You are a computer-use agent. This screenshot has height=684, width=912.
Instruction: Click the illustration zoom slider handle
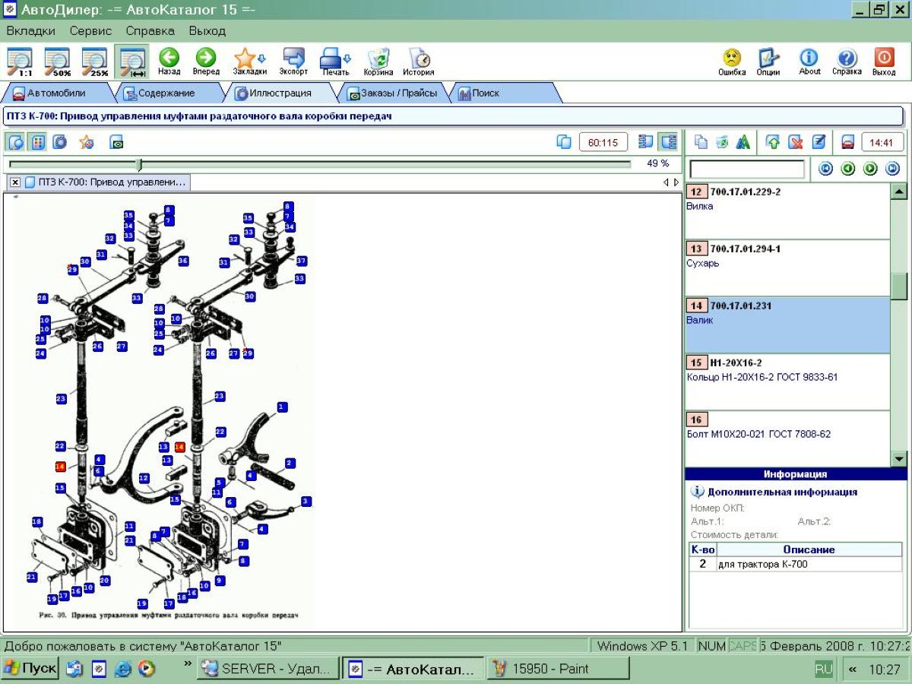coord(138,164)
